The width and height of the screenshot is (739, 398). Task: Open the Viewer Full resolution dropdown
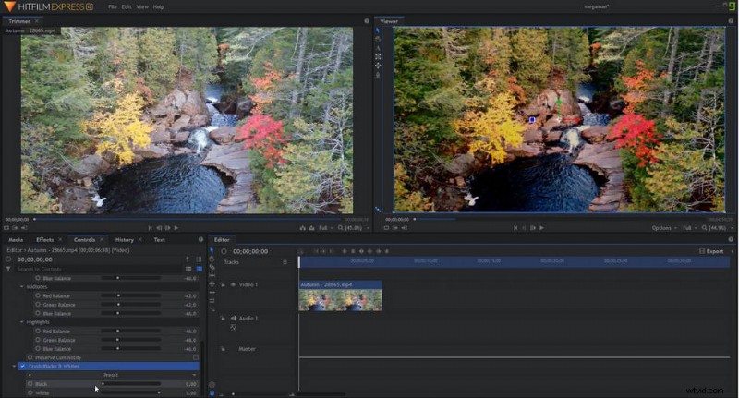click(689, 228)
